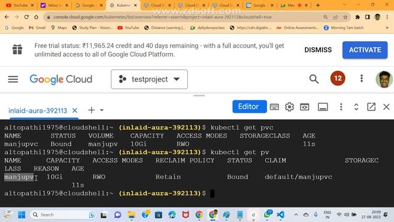Screen dimensions: 394x222
Task: Open the Cloud Shell more options menu
Action: [x=341, y=107]
